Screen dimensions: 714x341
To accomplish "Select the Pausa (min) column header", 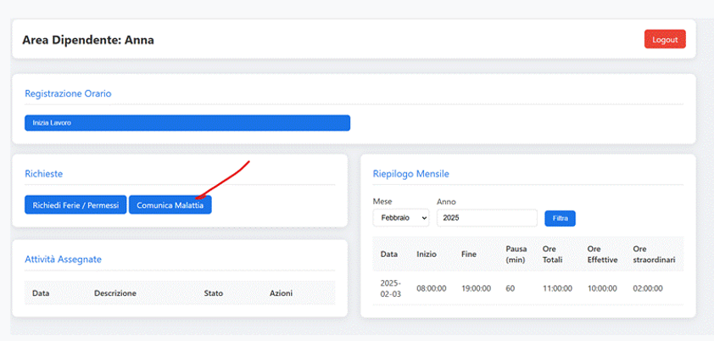I will pos(517,254).
